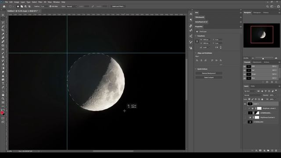Click the Create new group folder icon

pos(268,151)
